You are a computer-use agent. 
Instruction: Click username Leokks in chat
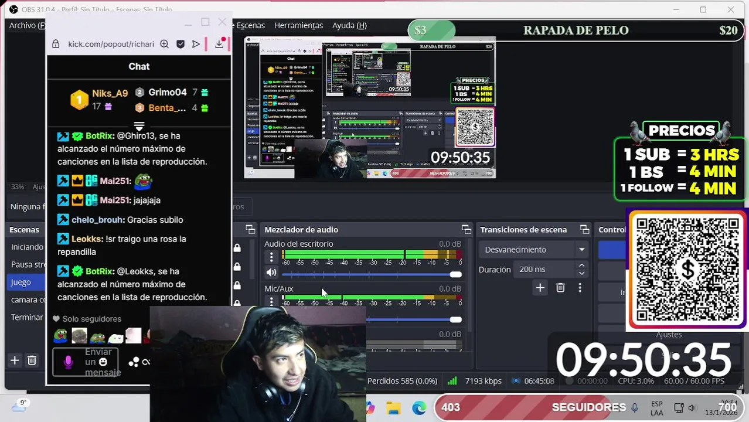(x=86, y=239)
